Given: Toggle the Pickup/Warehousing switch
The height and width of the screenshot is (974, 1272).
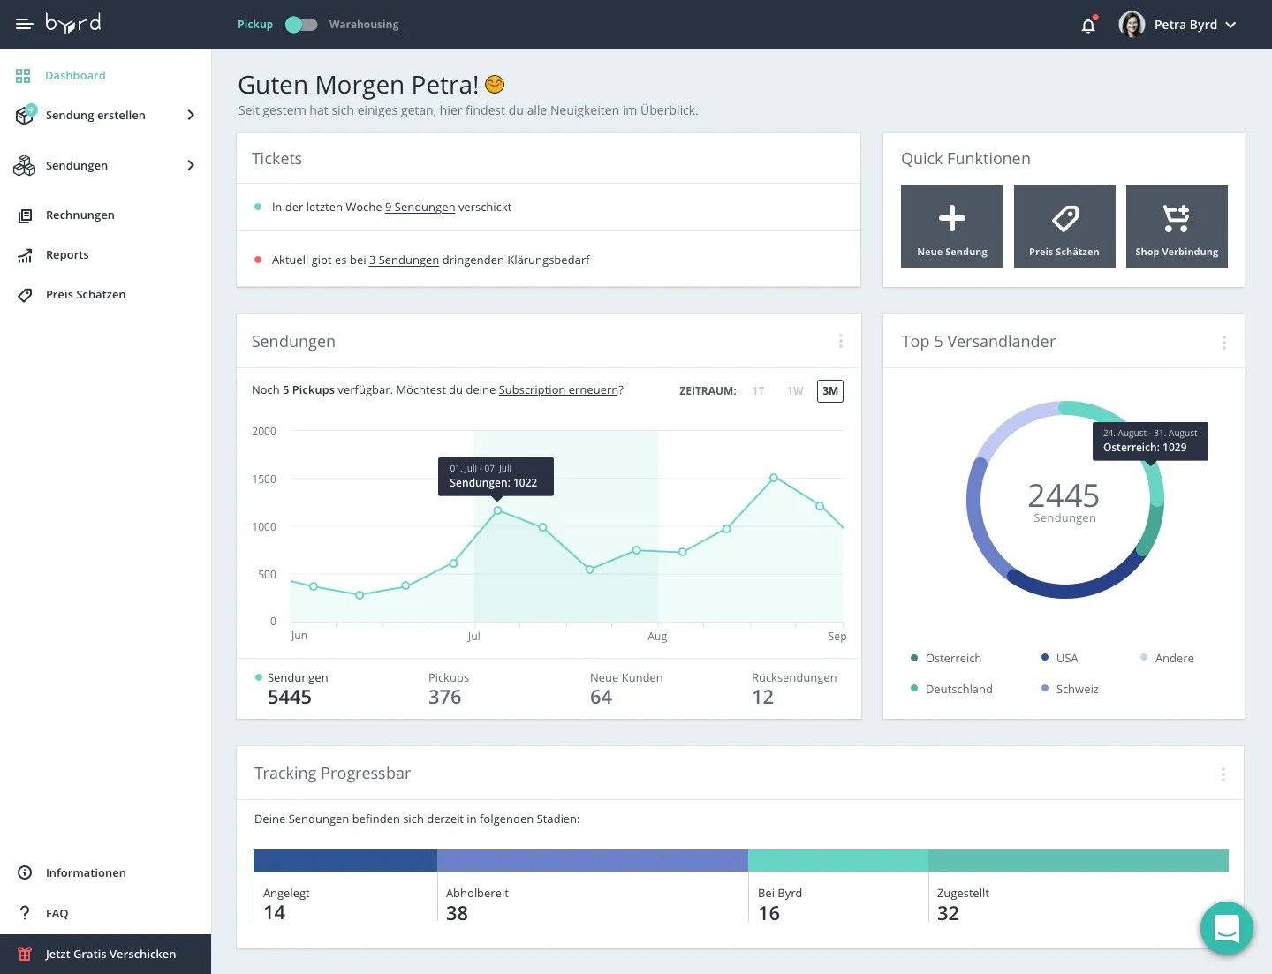Looking at the screenshot, I should point(301,25).
